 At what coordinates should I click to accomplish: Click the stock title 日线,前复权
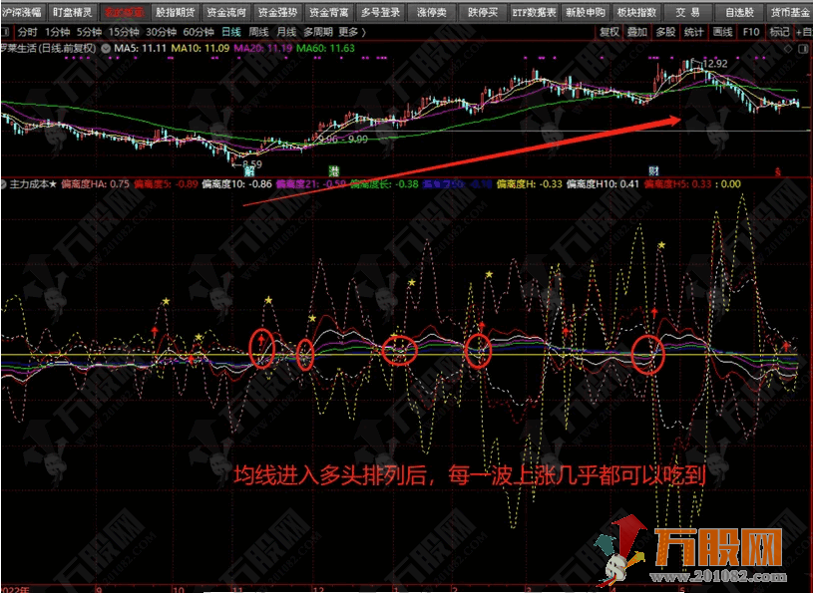[68, 49]
